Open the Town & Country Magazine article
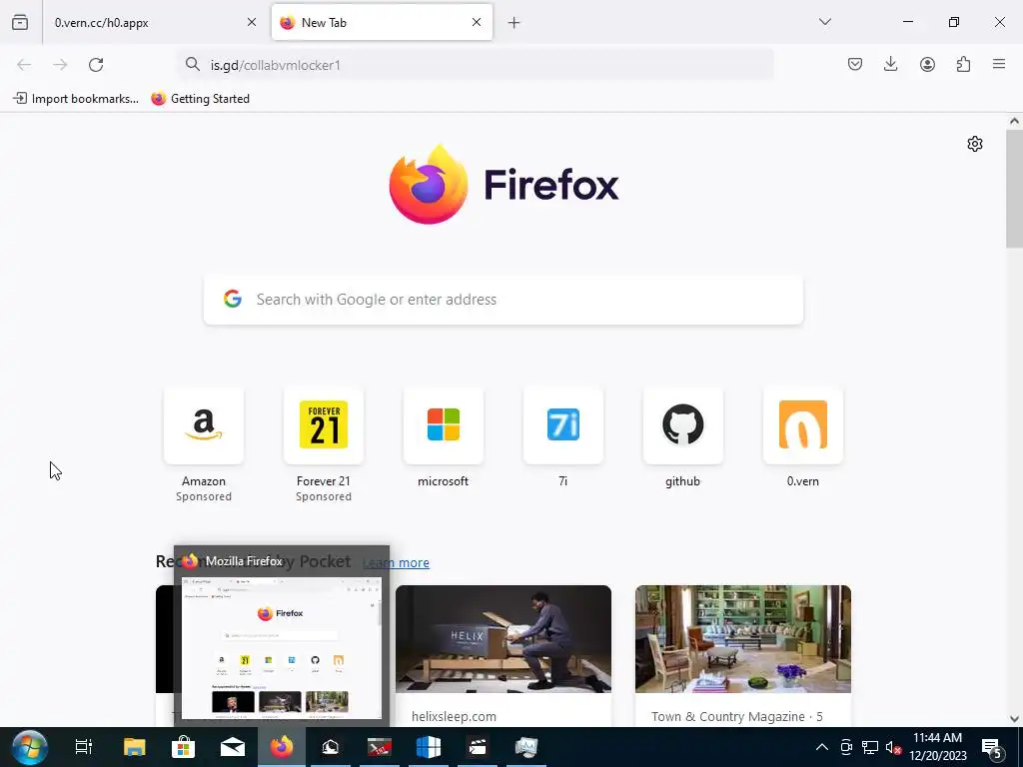The image size is (1023, 767). (743, 655)
